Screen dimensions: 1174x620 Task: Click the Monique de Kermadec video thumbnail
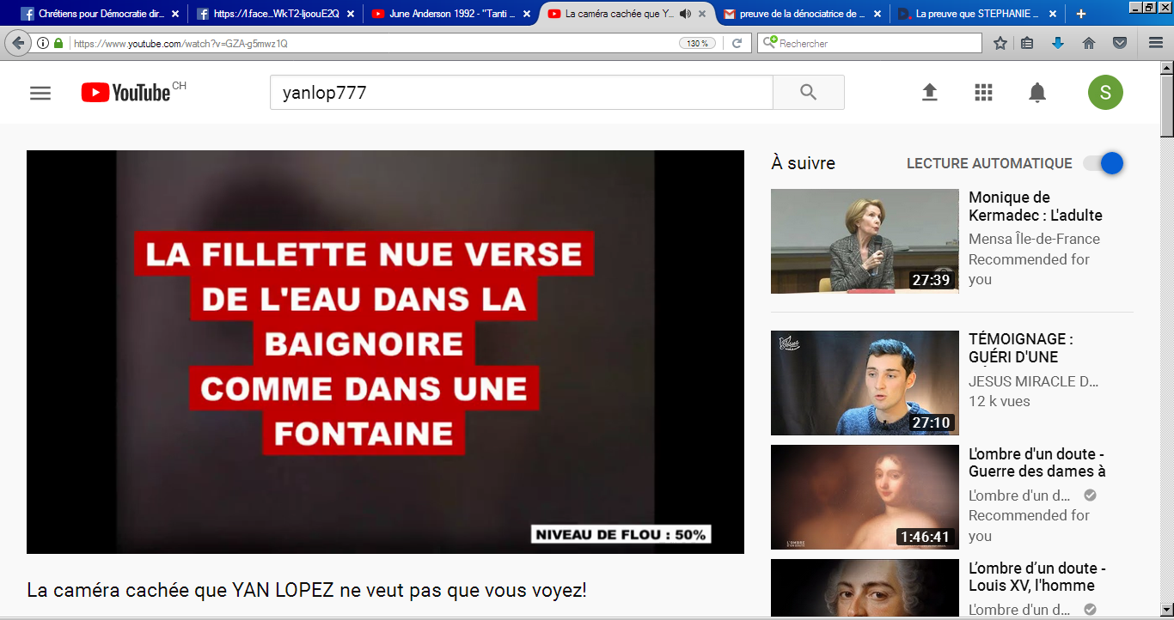[865, 241]
